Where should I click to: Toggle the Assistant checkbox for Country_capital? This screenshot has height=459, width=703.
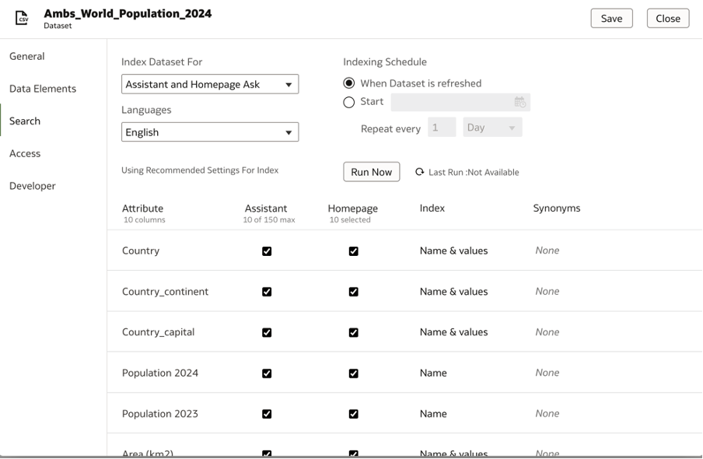267,331
